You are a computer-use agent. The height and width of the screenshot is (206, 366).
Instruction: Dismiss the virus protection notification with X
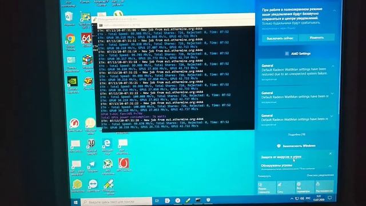tap(331, 153)
